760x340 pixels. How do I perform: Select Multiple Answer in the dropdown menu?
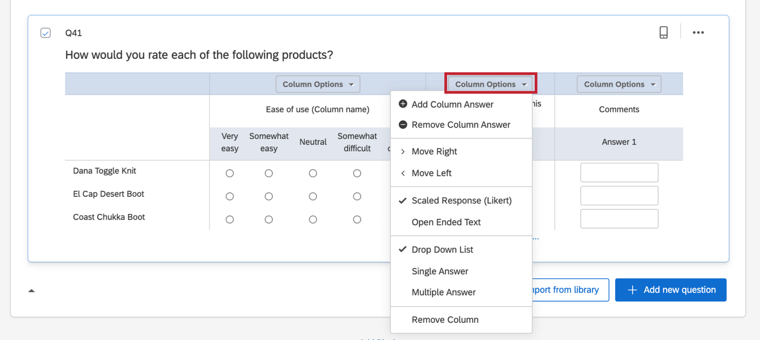pyautogui.click(x=443, y=292)
